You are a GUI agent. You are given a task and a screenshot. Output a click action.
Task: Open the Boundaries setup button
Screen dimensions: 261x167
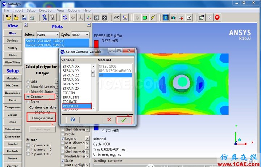12,93
